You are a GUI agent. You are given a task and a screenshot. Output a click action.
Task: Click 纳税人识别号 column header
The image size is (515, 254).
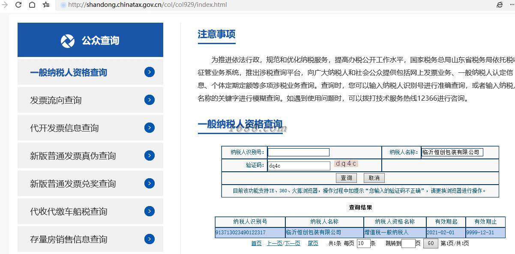click(250, 221)
